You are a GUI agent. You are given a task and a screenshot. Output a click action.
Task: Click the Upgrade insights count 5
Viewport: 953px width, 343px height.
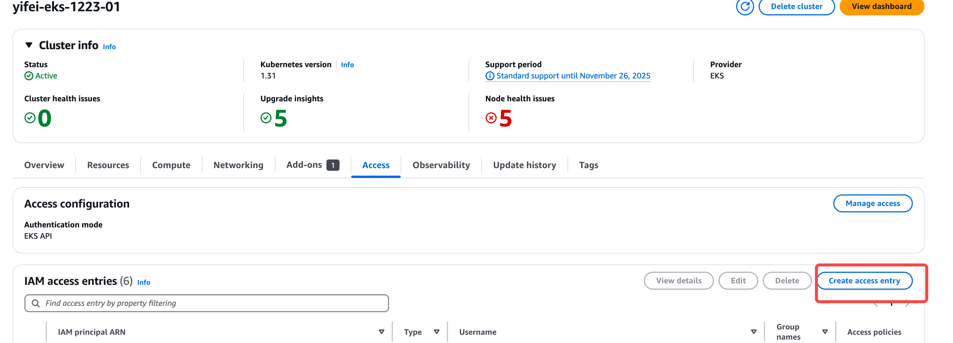(x=281, y=118)
